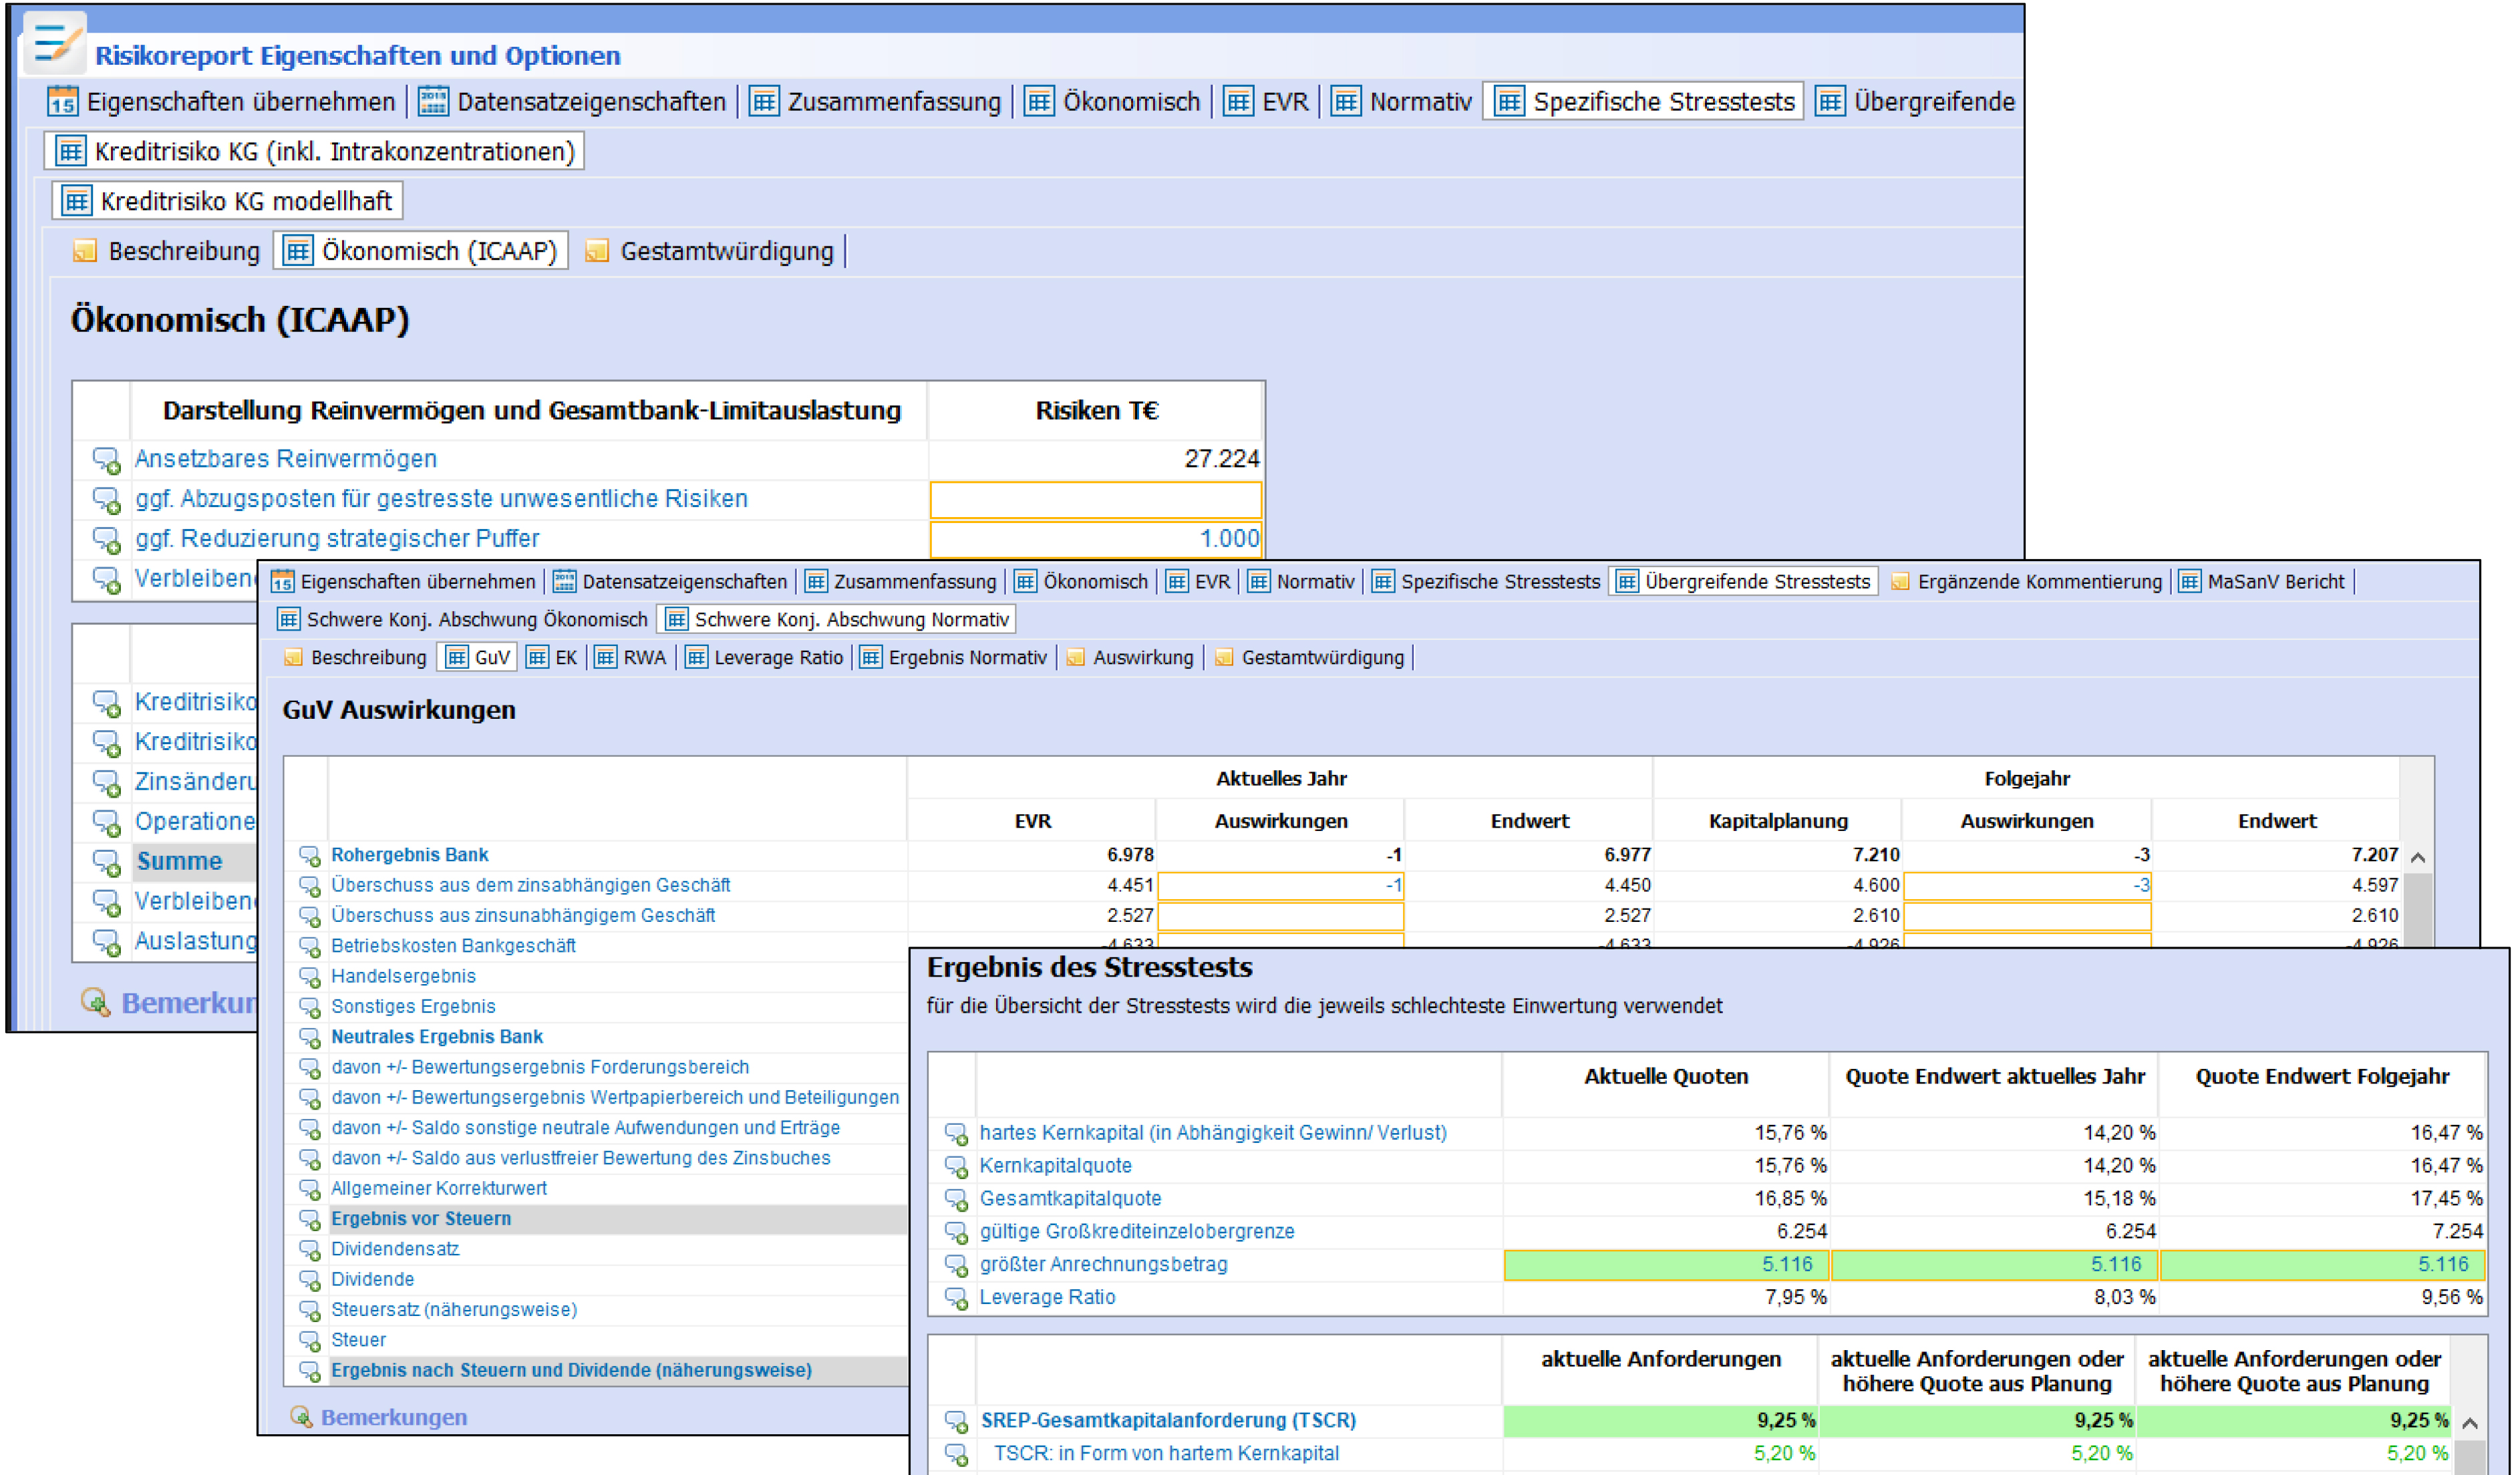Click Gesamtkapitalquote link
Viewport: 2520px width, 1475px height.
click(1070, 1199)
